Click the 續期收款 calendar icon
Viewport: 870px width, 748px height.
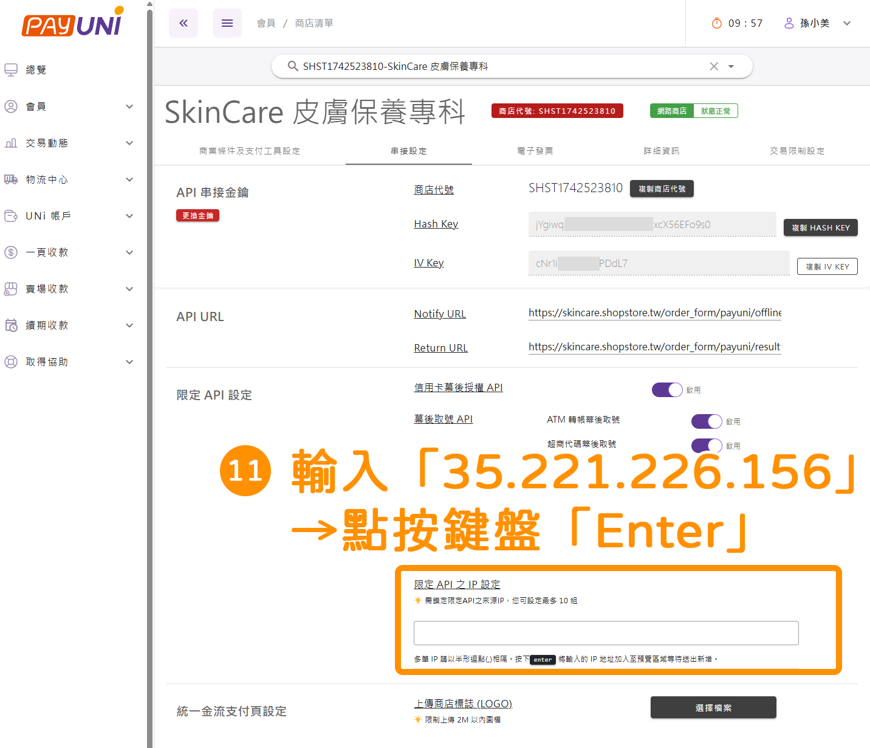(11, 325)
